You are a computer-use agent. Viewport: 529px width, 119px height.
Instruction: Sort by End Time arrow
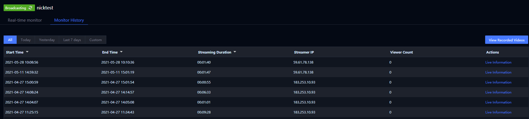[121, 52]
